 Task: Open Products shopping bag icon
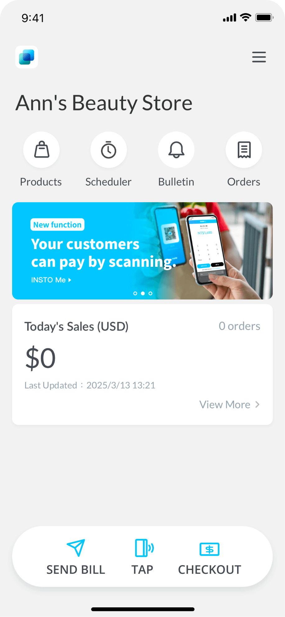tap(41, 150)
